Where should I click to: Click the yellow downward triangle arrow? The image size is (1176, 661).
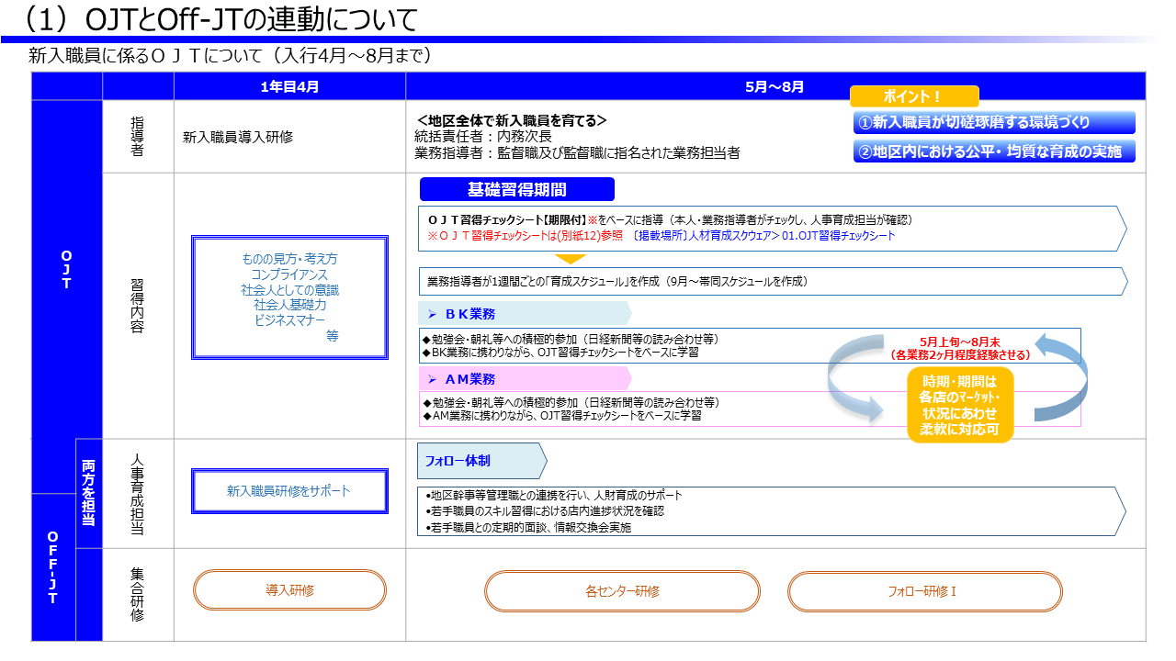coord(571,259)
